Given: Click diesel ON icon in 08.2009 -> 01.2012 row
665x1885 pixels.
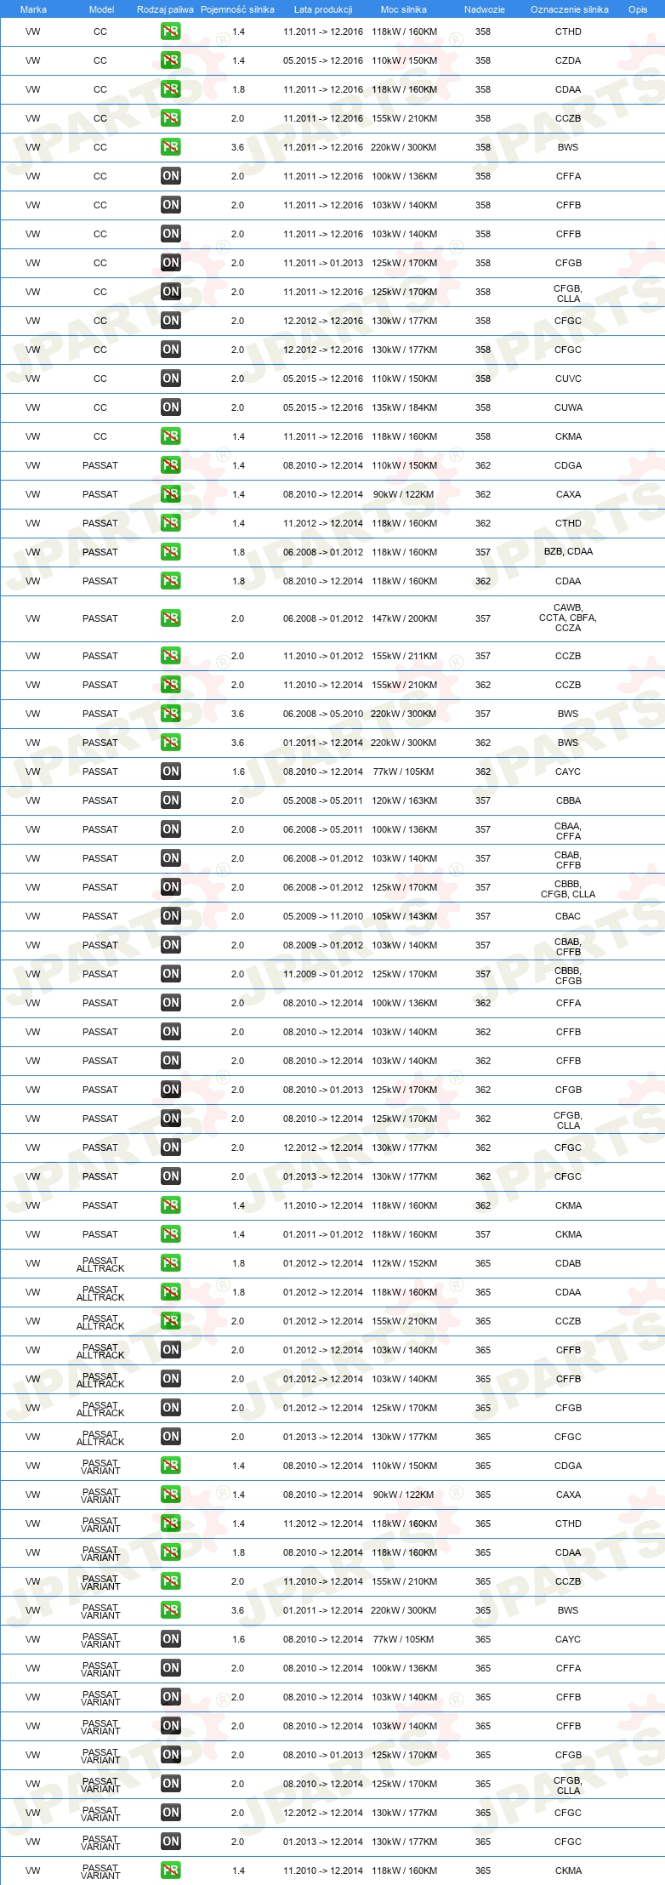Looking at the screenshot, I should tap(171, 945).
